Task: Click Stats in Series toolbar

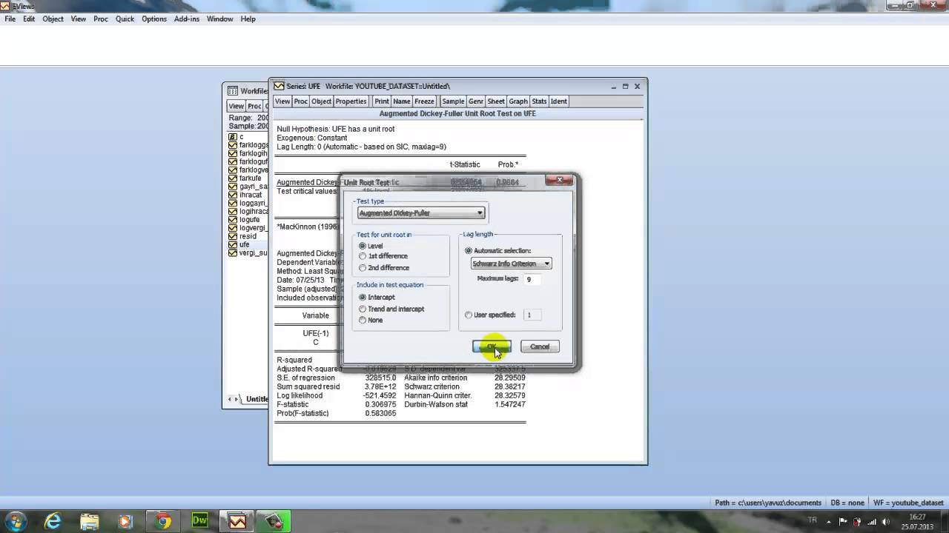Action: point(539,101)
